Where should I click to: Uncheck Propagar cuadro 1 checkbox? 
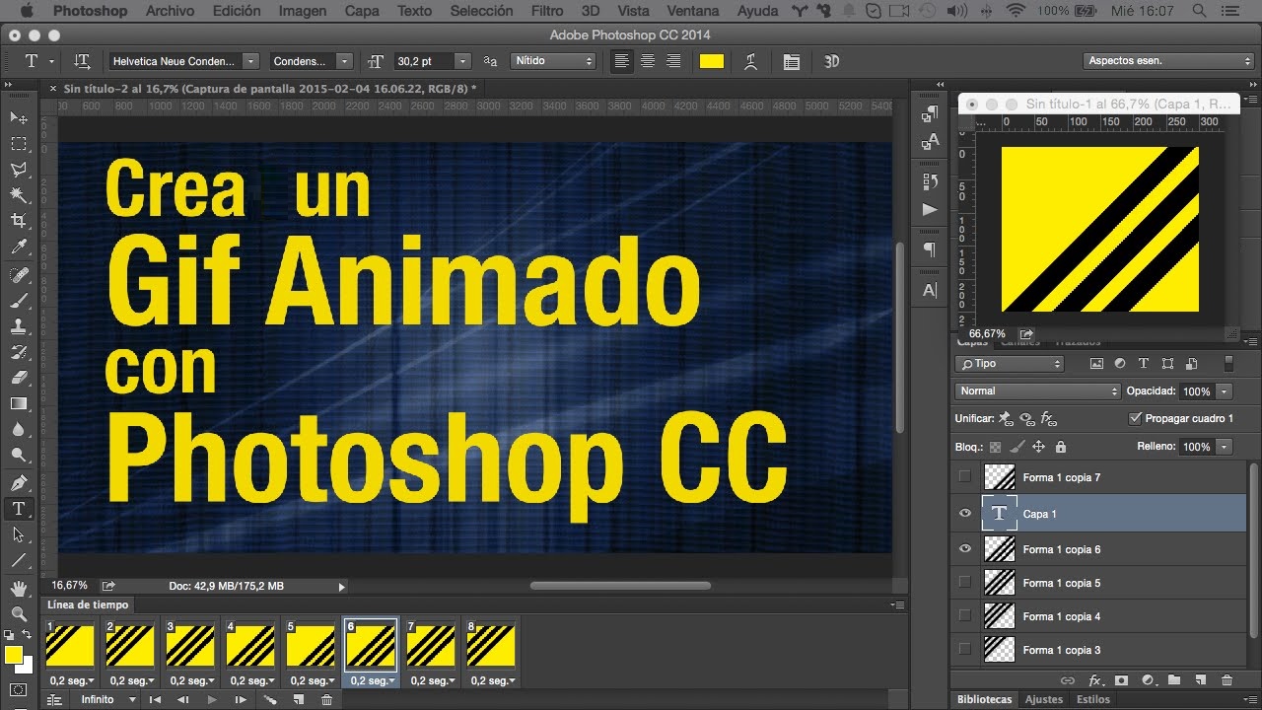1135,418
